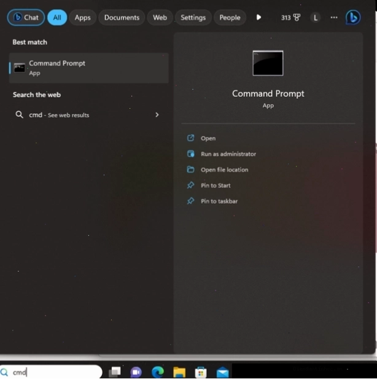The height and width of the screenshot is (379, 377).
Task: Show more filter tabs with arrow
Action: 258,17
